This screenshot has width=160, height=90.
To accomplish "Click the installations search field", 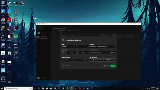I will pyautogui.click(x=73, y=35).
